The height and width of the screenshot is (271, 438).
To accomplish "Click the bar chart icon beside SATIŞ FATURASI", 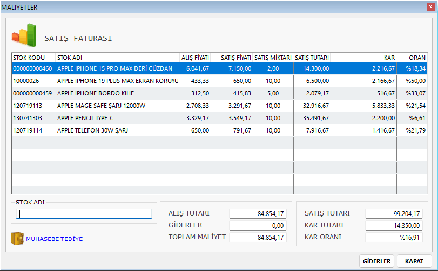I will coord(24,36).
